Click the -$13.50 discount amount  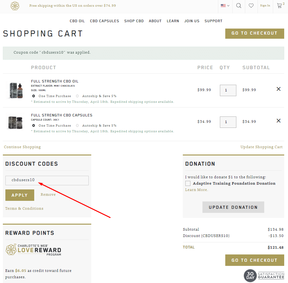pyautogui.click(x=276, y=236)
